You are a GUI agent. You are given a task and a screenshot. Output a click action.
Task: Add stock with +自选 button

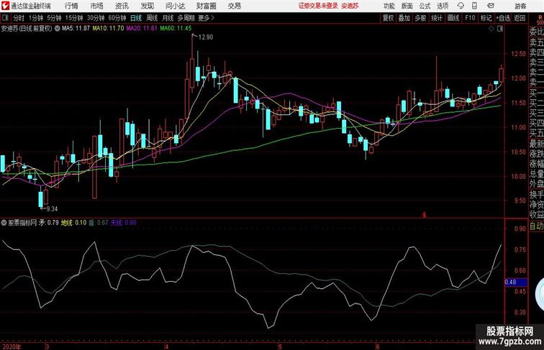point(503,18)
